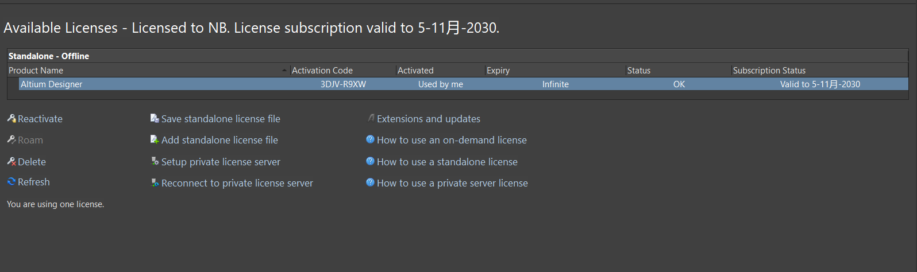This screenshot has height=272, width=917.
Task: Click 'Valid to 5-11月-2030' subscription cell
Action: tap(820, 84)
